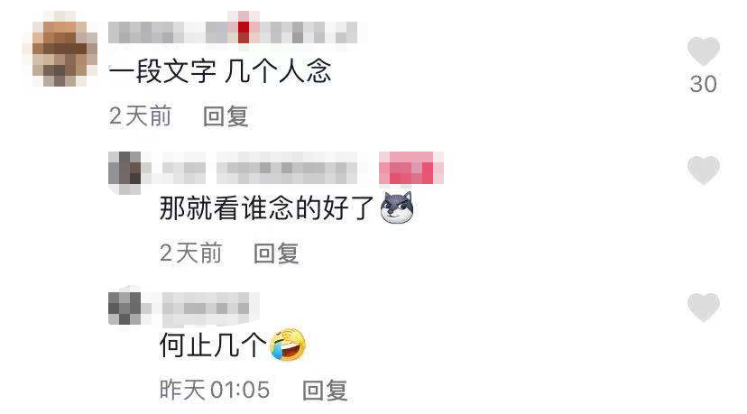
Task: Click the laughing-crying emoji after "何止几个"
Action: 287,344
